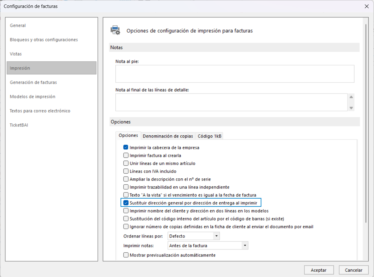Enable Mostrar previsualización automáticamente
Viewport: 374px width, 277px height.
(126, 255)
